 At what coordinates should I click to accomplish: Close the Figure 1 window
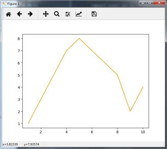click(x=159, y=3)
